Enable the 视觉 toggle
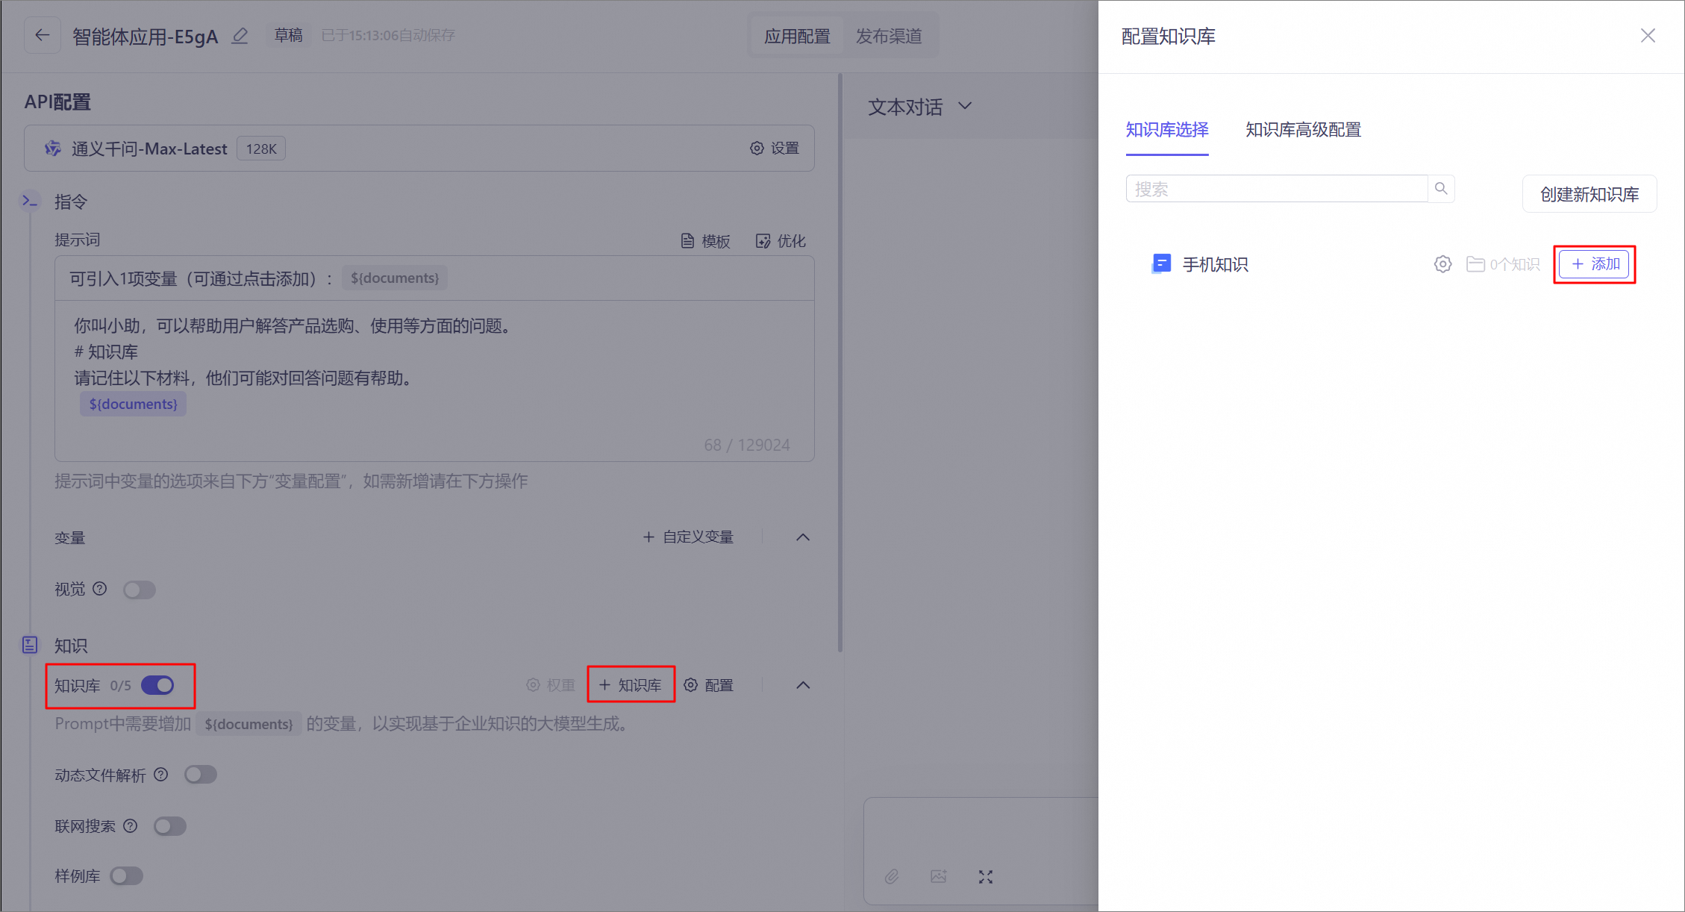 140,590
